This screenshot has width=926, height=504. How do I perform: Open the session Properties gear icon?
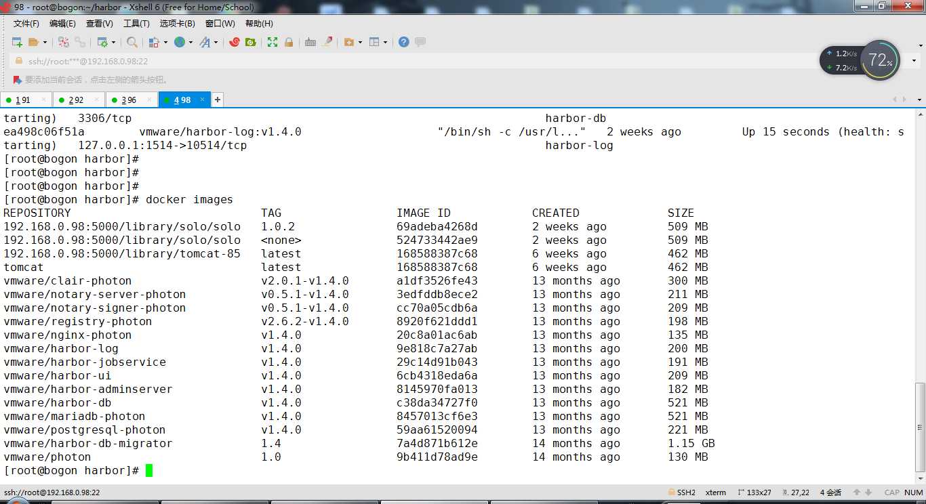pos(102,42)
